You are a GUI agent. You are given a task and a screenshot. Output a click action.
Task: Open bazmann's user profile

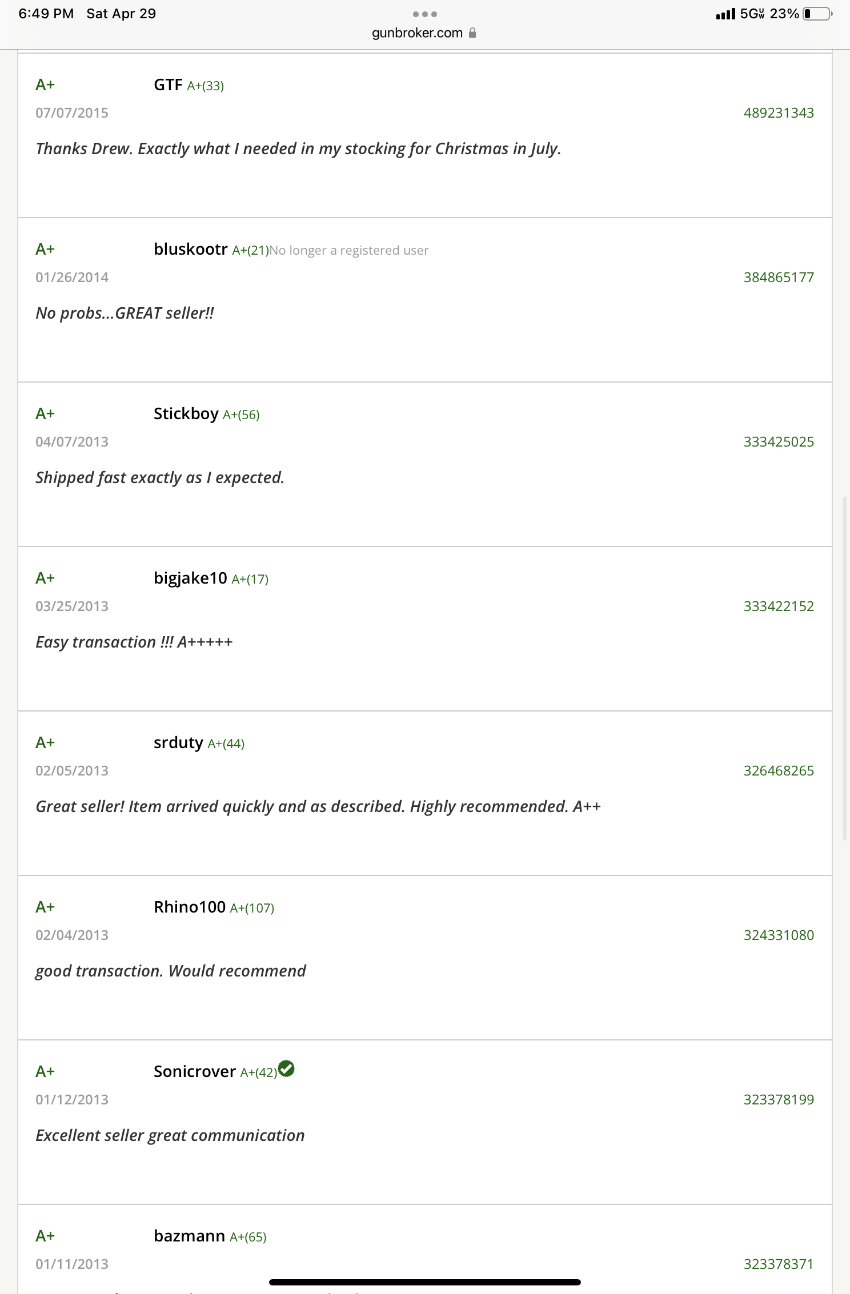(x=189, y=1236)
